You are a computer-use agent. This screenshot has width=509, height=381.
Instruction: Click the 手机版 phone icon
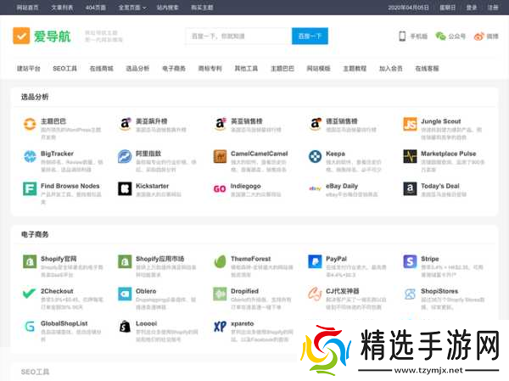click(x=402, y=36)
